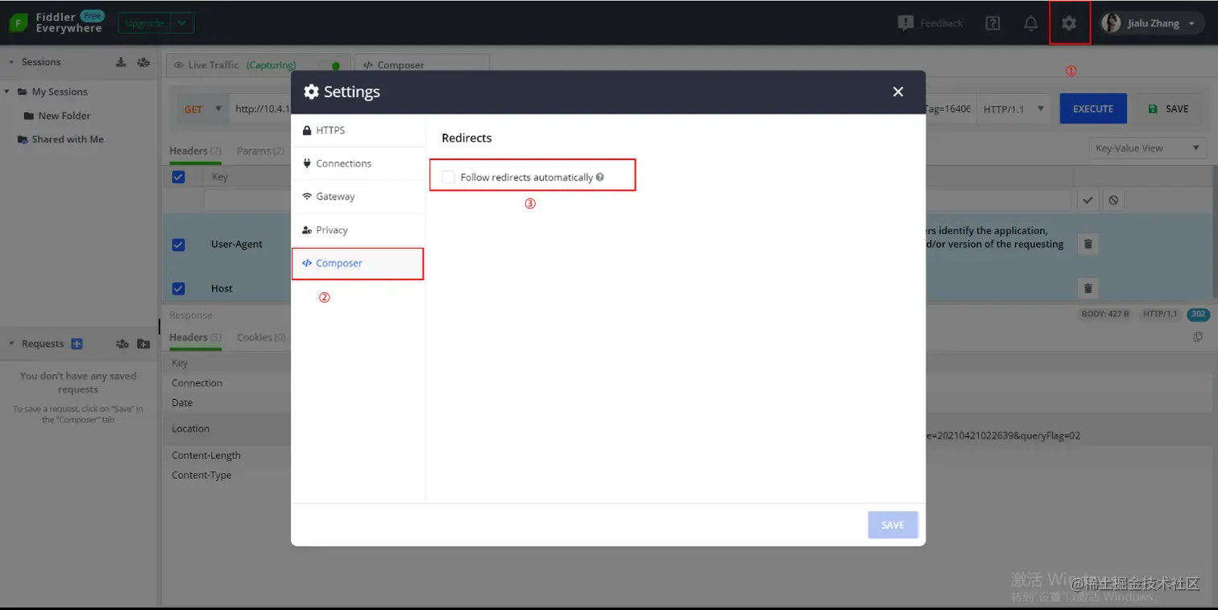Image resolution: width=1218 pixels, height=610 pixels.
Task: Switch to the Live Traffic tab
Action: pyautogui.click(x=258, y=65)
